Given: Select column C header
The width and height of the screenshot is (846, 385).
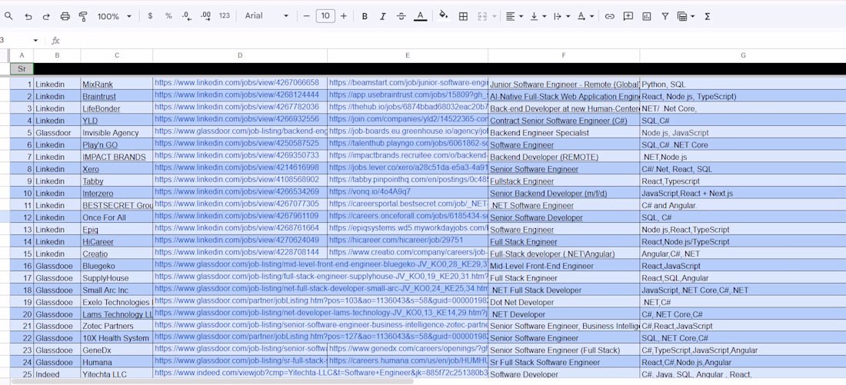Looking at the screenshot, I should pyautogui.click(x=117, y=55).
